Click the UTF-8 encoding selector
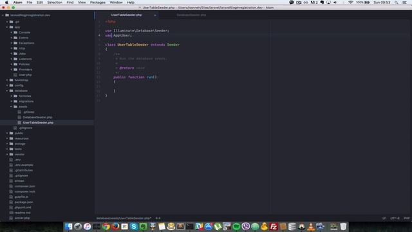Screen dimensions: 412x232 tap(395, 218)
